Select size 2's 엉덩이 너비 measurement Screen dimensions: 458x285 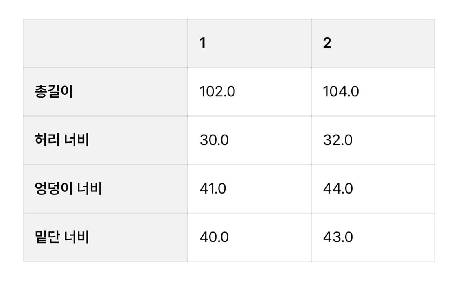point(338,189)
